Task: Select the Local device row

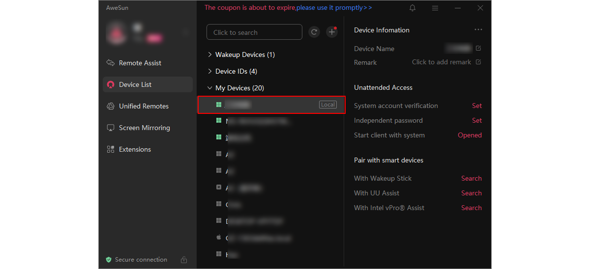Action: (270, 105)
